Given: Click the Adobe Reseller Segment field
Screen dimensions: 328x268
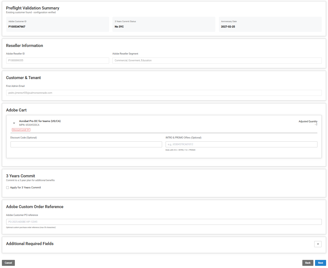Looking at the screenshot, I should [217, 60].
